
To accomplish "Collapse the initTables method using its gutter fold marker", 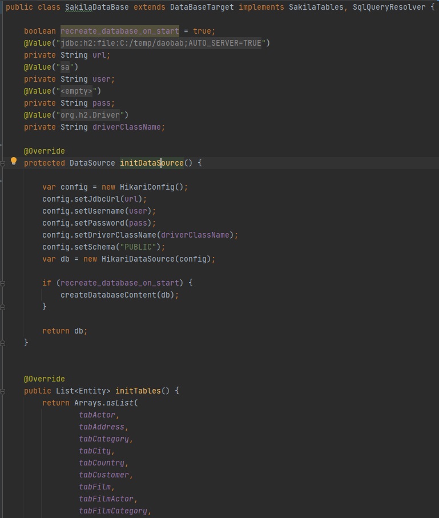I will click(x=3, y=391).
